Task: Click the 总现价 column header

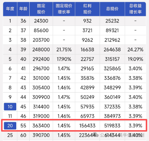Action: [x=112, y=9]
